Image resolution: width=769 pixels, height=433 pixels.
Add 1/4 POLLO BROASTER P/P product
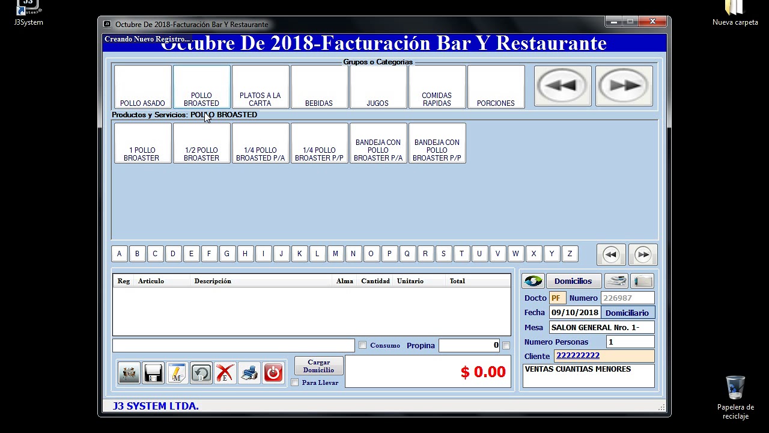point(319,143)
